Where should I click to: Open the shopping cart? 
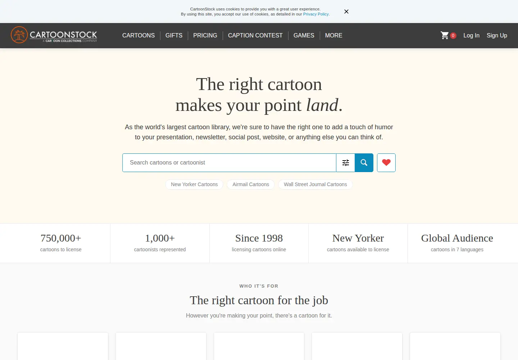point(448,35)
